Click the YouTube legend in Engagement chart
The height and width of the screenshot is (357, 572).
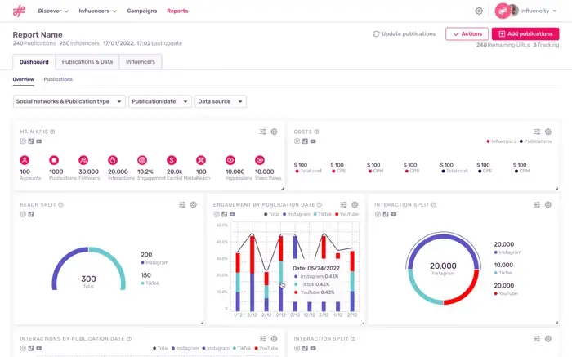(x=347, y=214)
